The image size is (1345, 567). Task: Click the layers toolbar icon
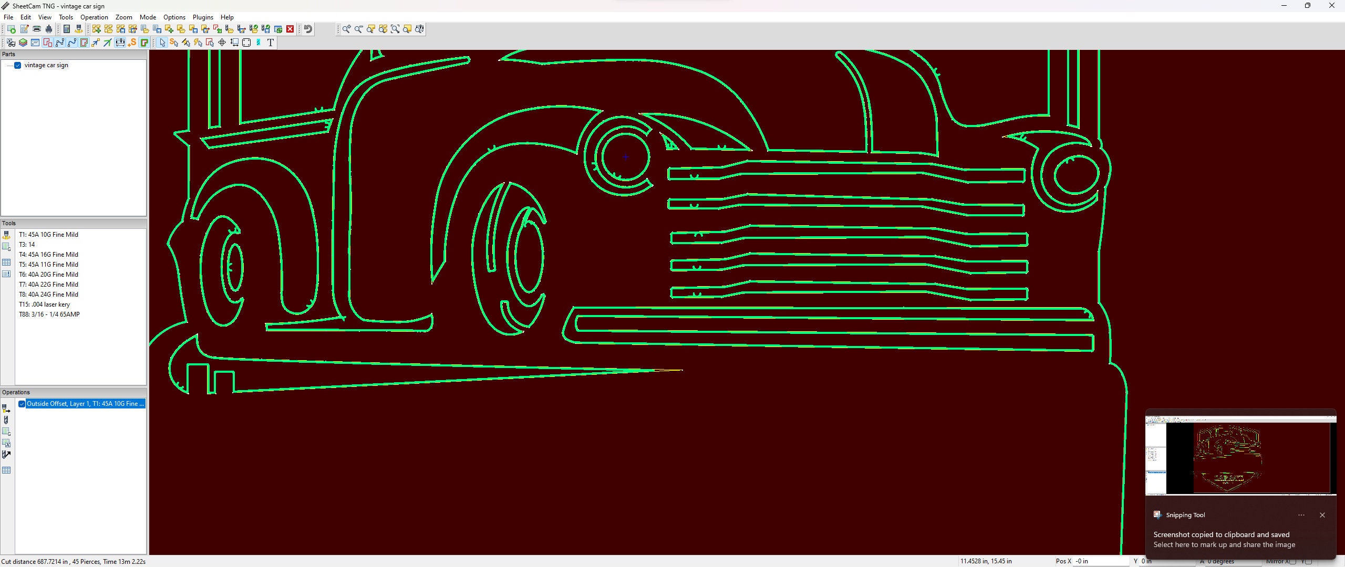(23, 43)
